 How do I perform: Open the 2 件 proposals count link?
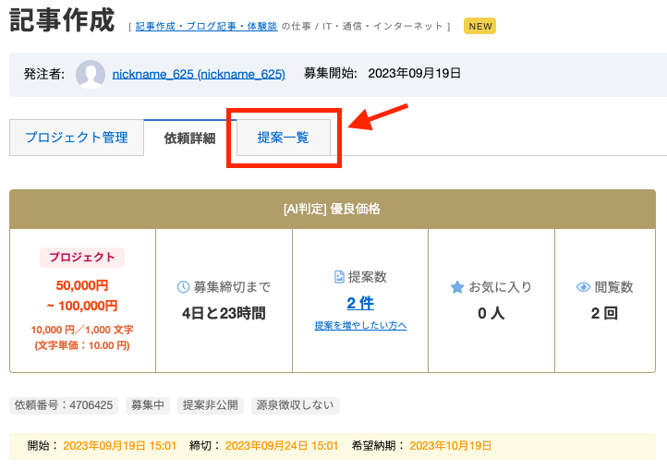click(x=360, y=303)
